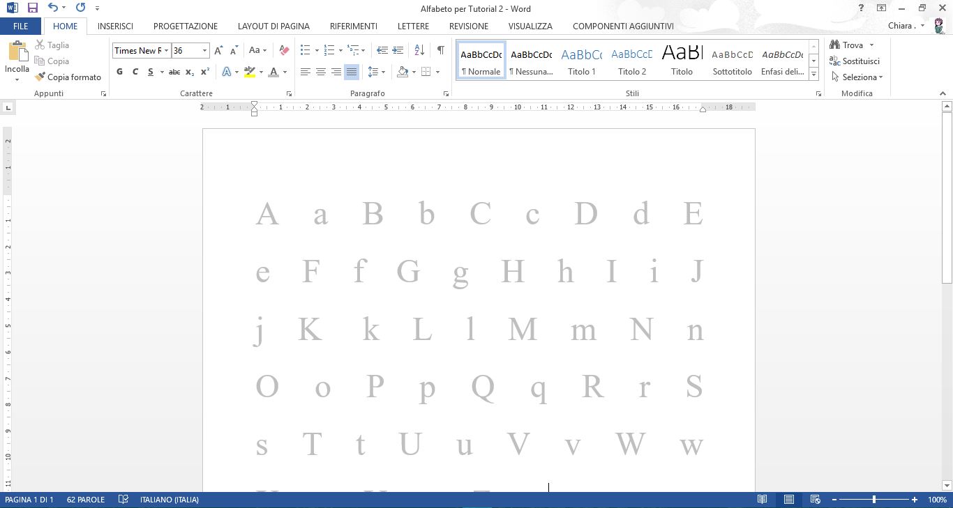Open the font color arrow
The width and height of the screenshot is (953, 508).
pyautogui.click(x=285, y=72)
